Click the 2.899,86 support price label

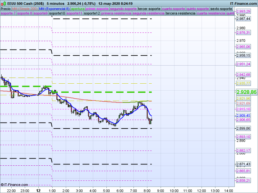243,128
